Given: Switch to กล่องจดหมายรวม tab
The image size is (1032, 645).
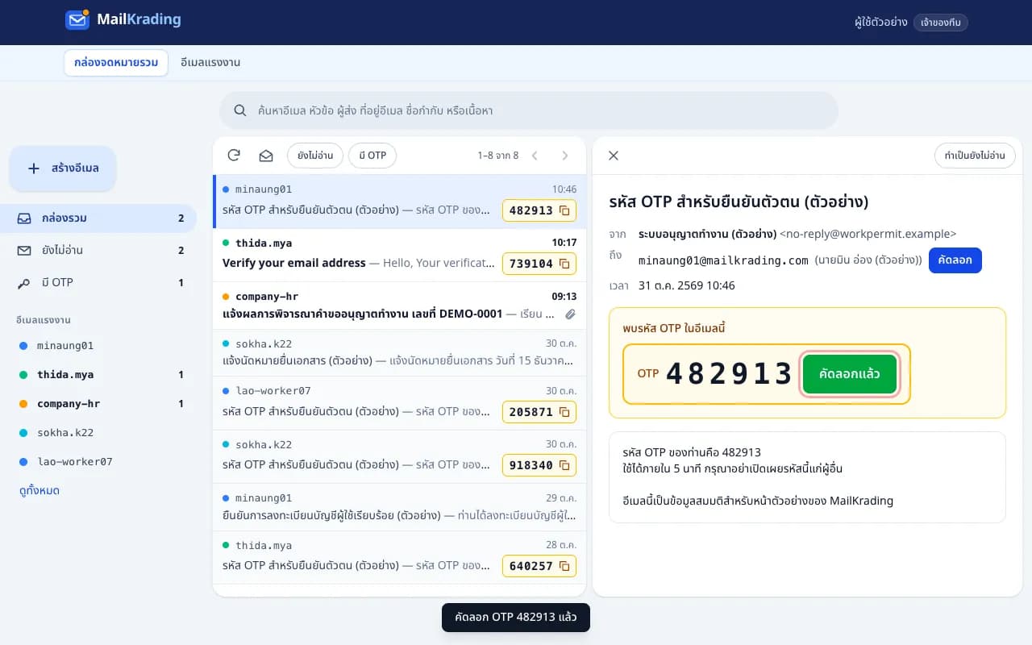Looking at the screenshot, I should coord(116,62).
